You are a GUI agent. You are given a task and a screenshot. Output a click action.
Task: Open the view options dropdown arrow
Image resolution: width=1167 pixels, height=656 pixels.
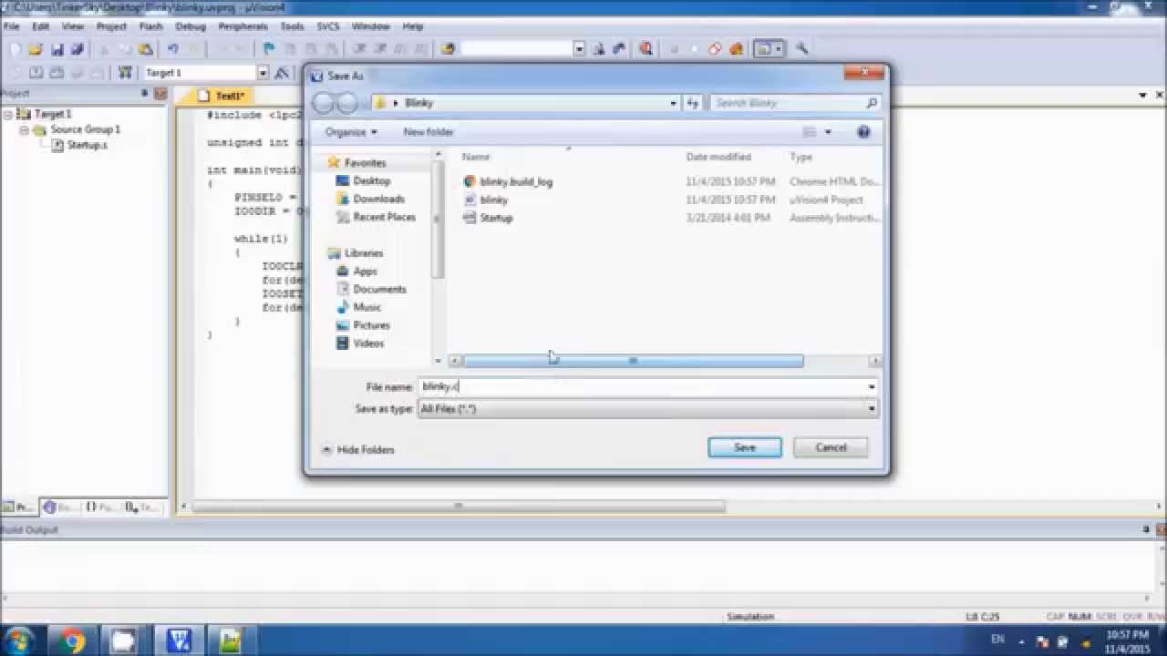pyautogui.click(x=828, y=132)
